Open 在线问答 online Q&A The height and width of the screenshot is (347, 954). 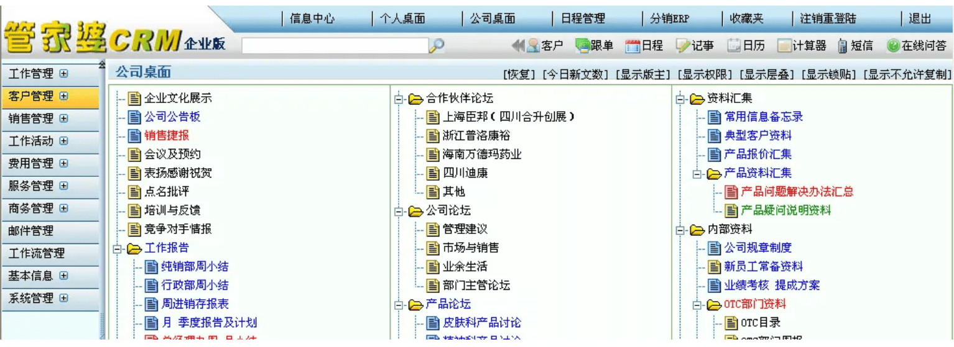(x=917, y=45)
